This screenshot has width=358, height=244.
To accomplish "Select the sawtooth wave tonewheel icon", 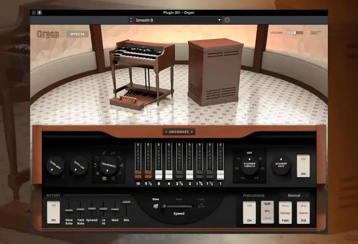I will pos(113,153).
